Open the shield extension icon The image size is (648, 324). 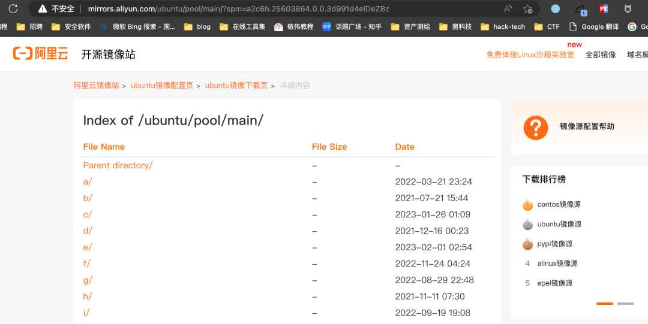coord(628,8)
